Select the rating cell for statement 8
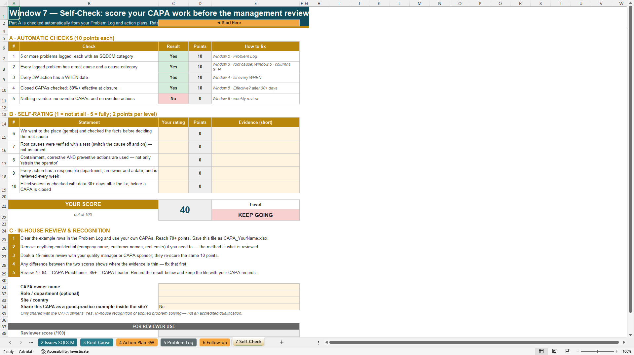The width and height of the screenshot is (634, 355). [x=173, y=160]
